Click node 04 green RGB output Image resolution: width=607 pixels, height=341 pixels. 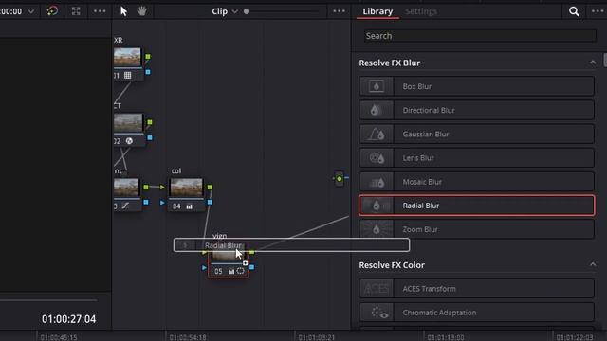tap(210, 188)
